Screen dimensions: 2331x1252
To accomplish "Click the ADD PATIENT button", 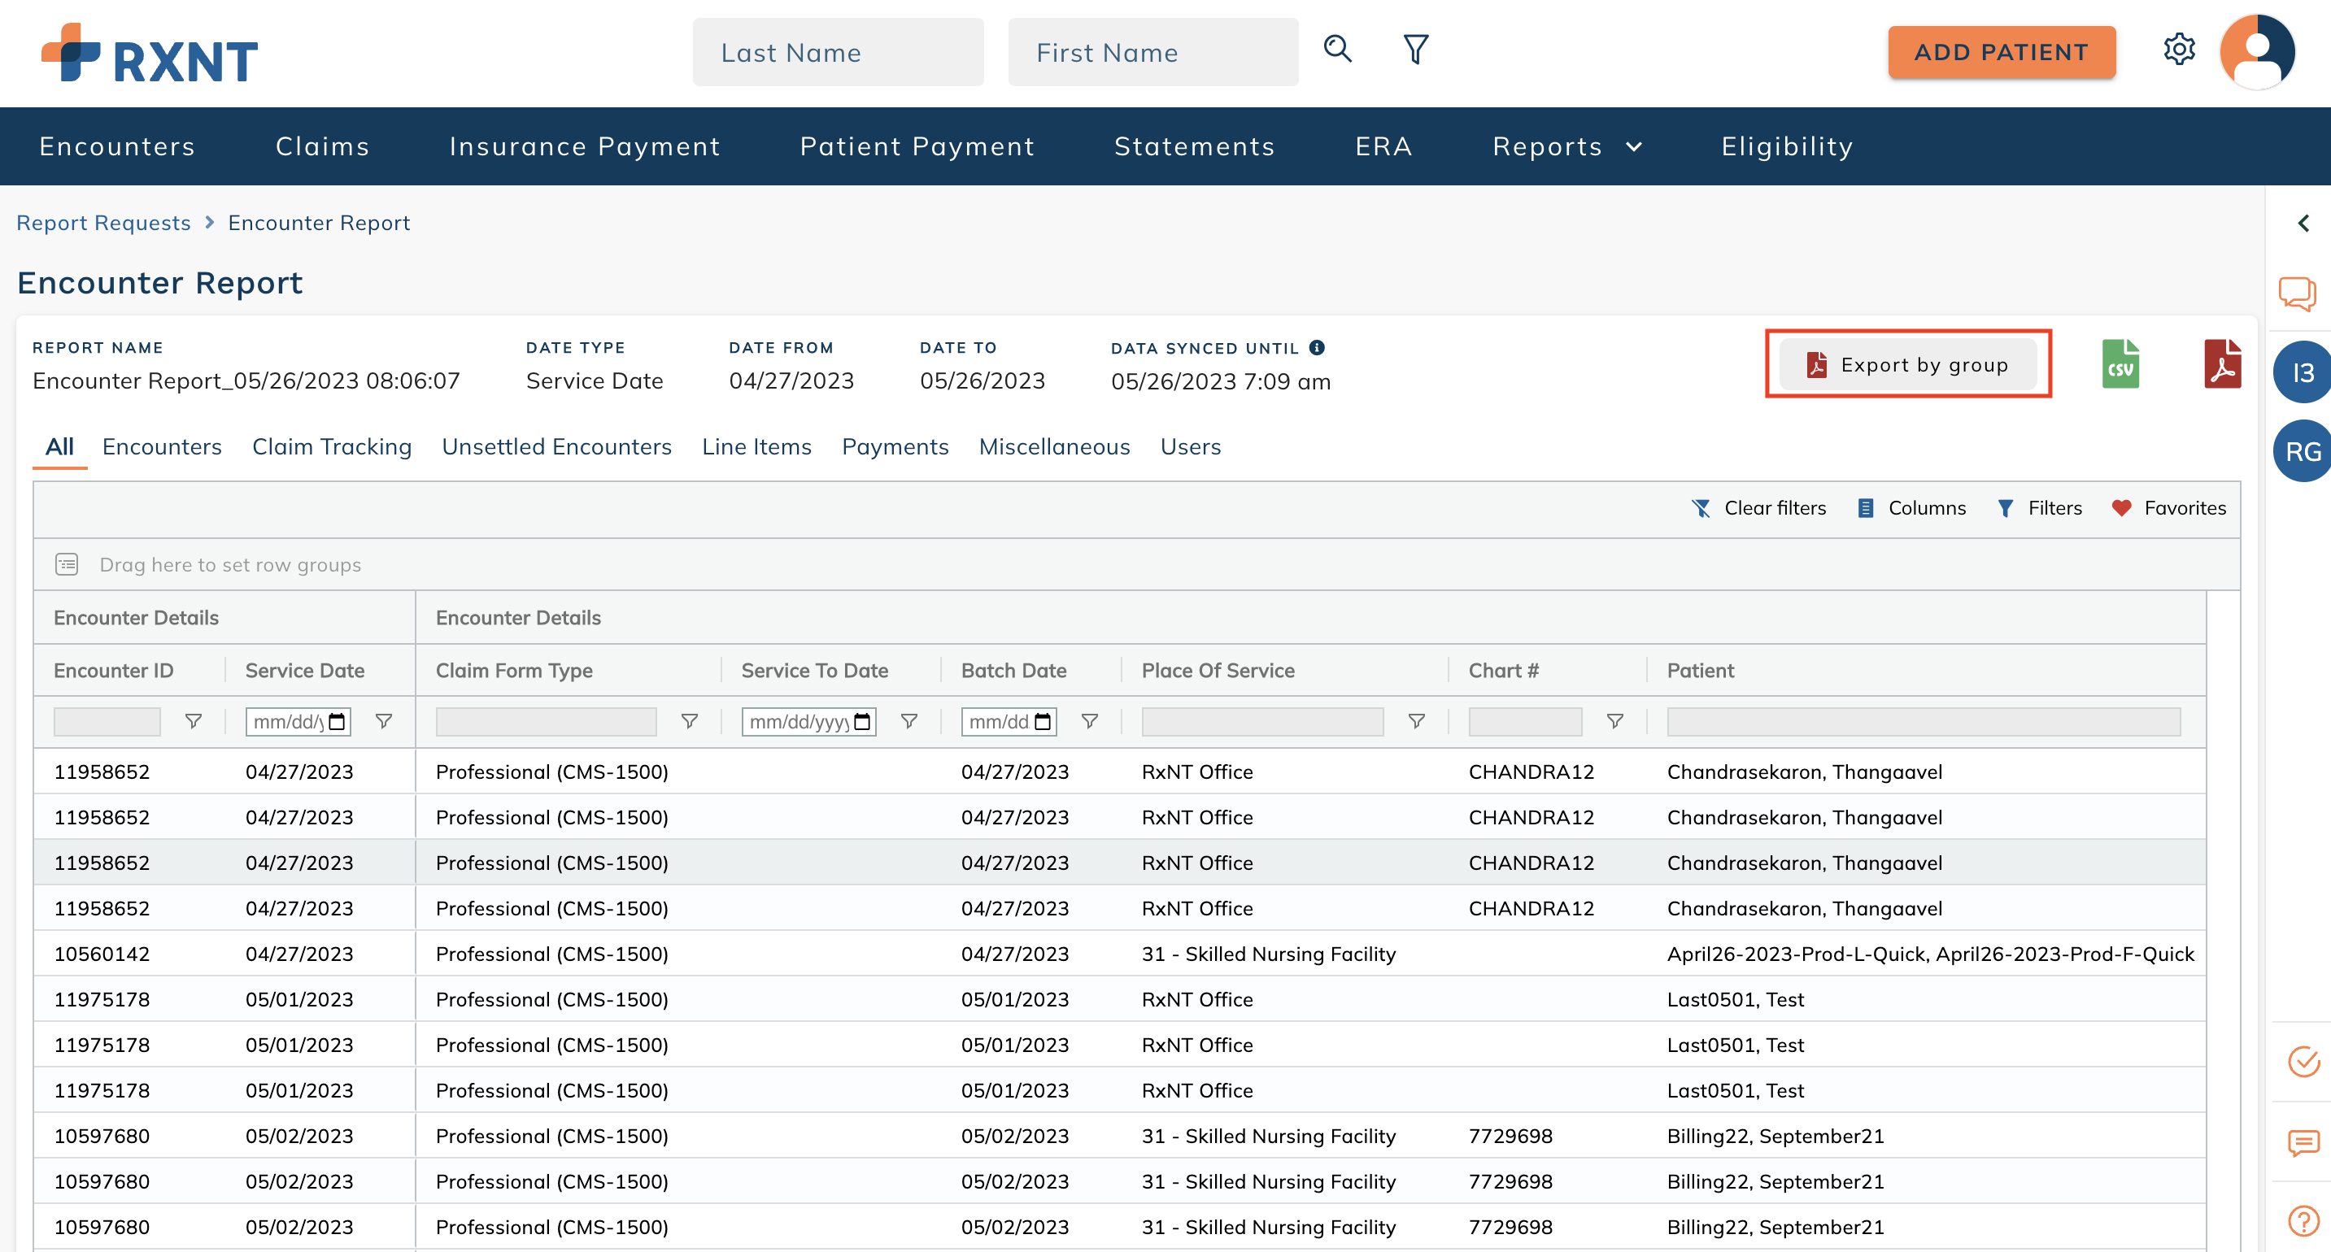I will tap(2002, 51).
